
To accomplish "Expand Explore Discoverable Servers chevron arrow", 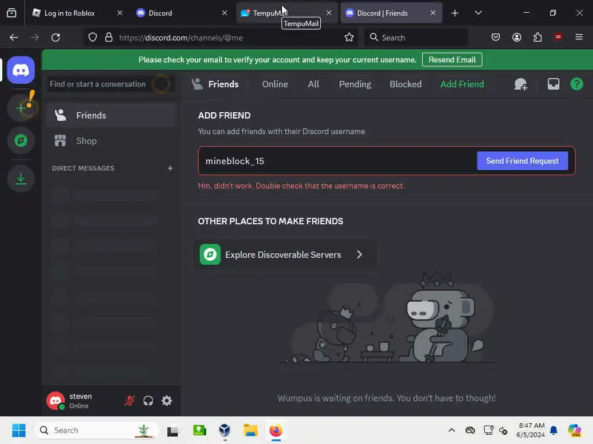I will pyautogui.click(x=360, y=254).
